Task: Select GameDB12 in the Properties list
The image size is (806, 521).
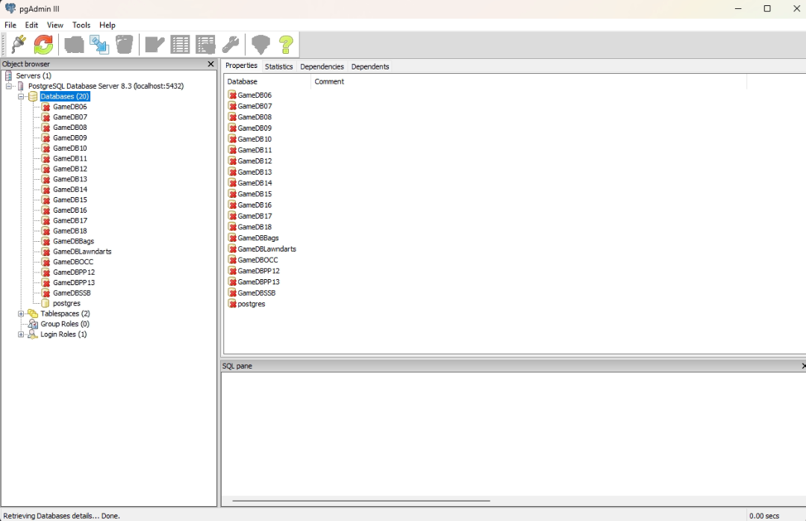Action: point(254,161)
